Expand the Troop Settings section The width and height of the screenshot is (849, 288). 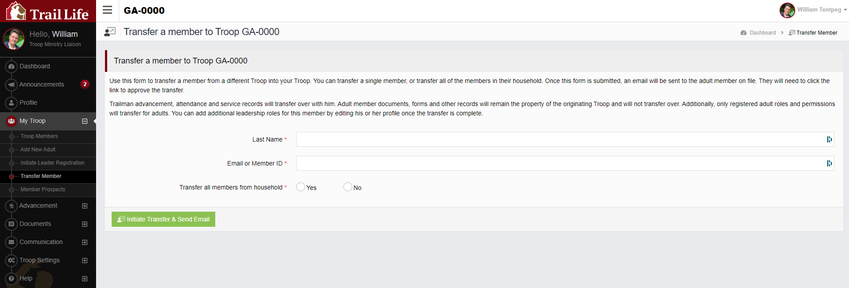[84, 260]
